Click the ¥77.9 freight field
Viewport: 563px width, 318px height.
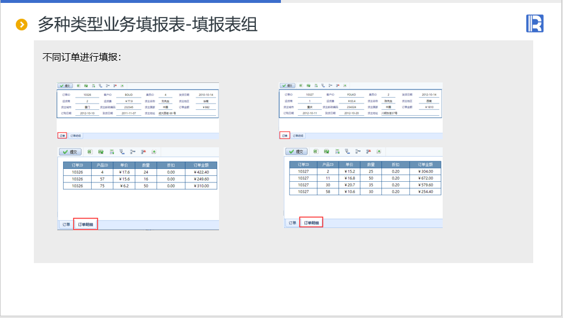pos(129,101)
